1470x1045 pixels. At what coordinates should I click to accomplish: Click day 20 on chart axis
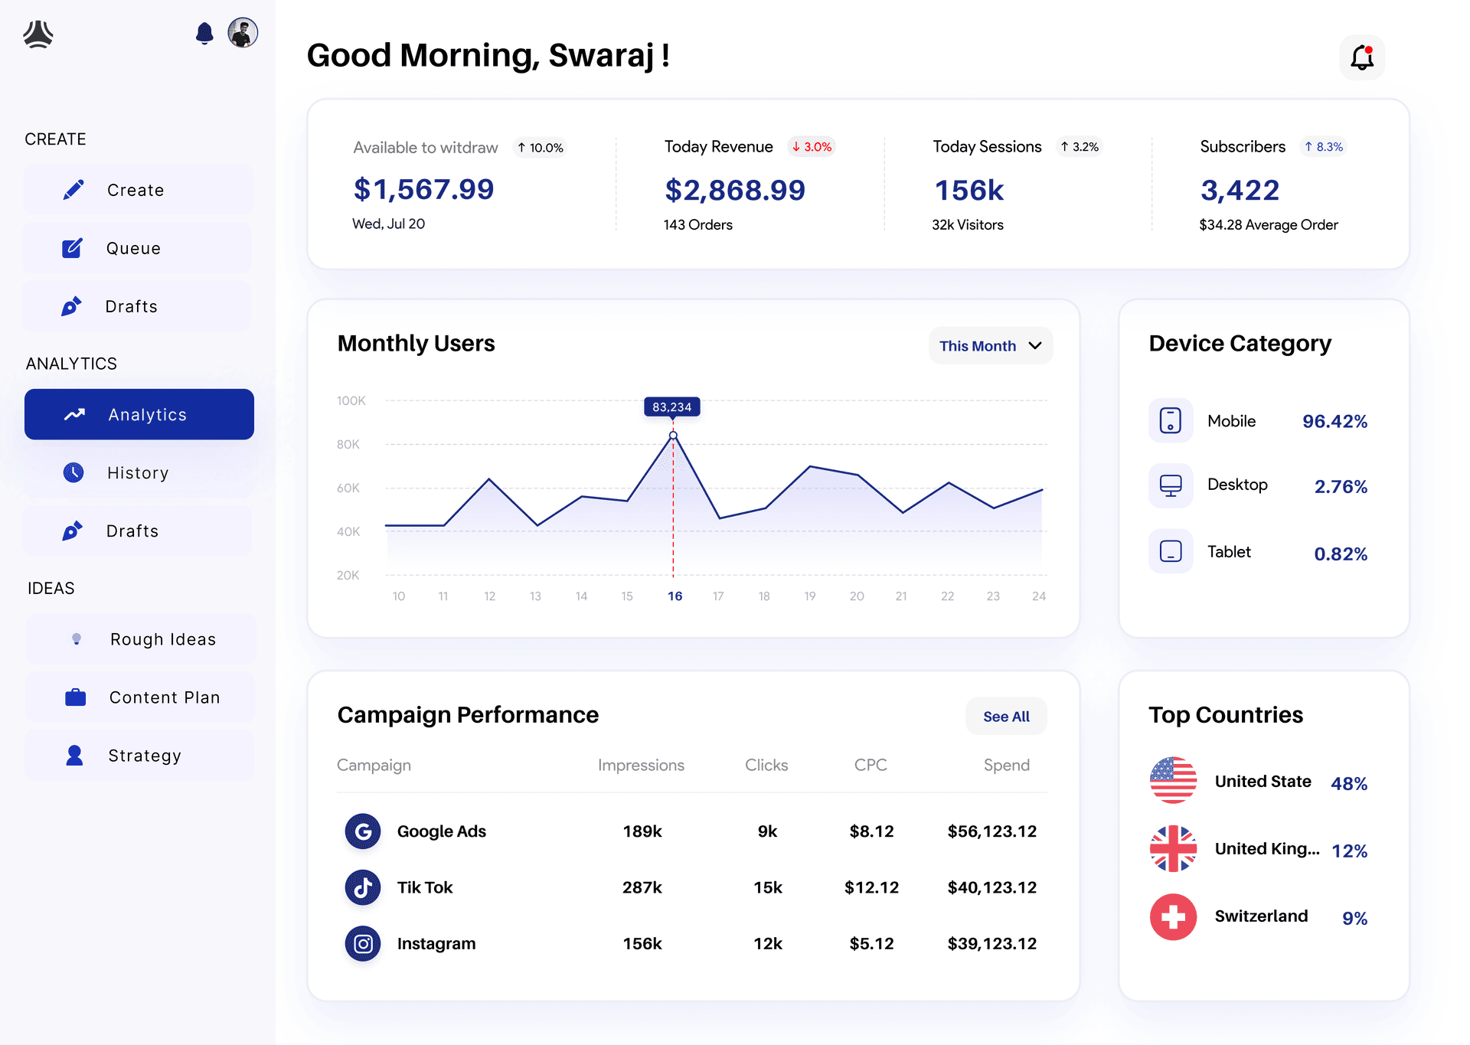coord(857,596)
